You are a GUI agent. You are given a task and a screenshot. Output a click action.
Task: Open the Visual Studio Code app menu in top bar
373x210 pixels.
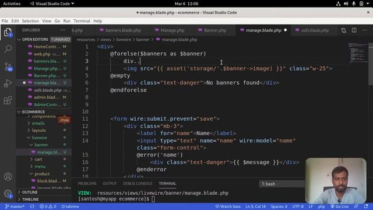[52, 3]
